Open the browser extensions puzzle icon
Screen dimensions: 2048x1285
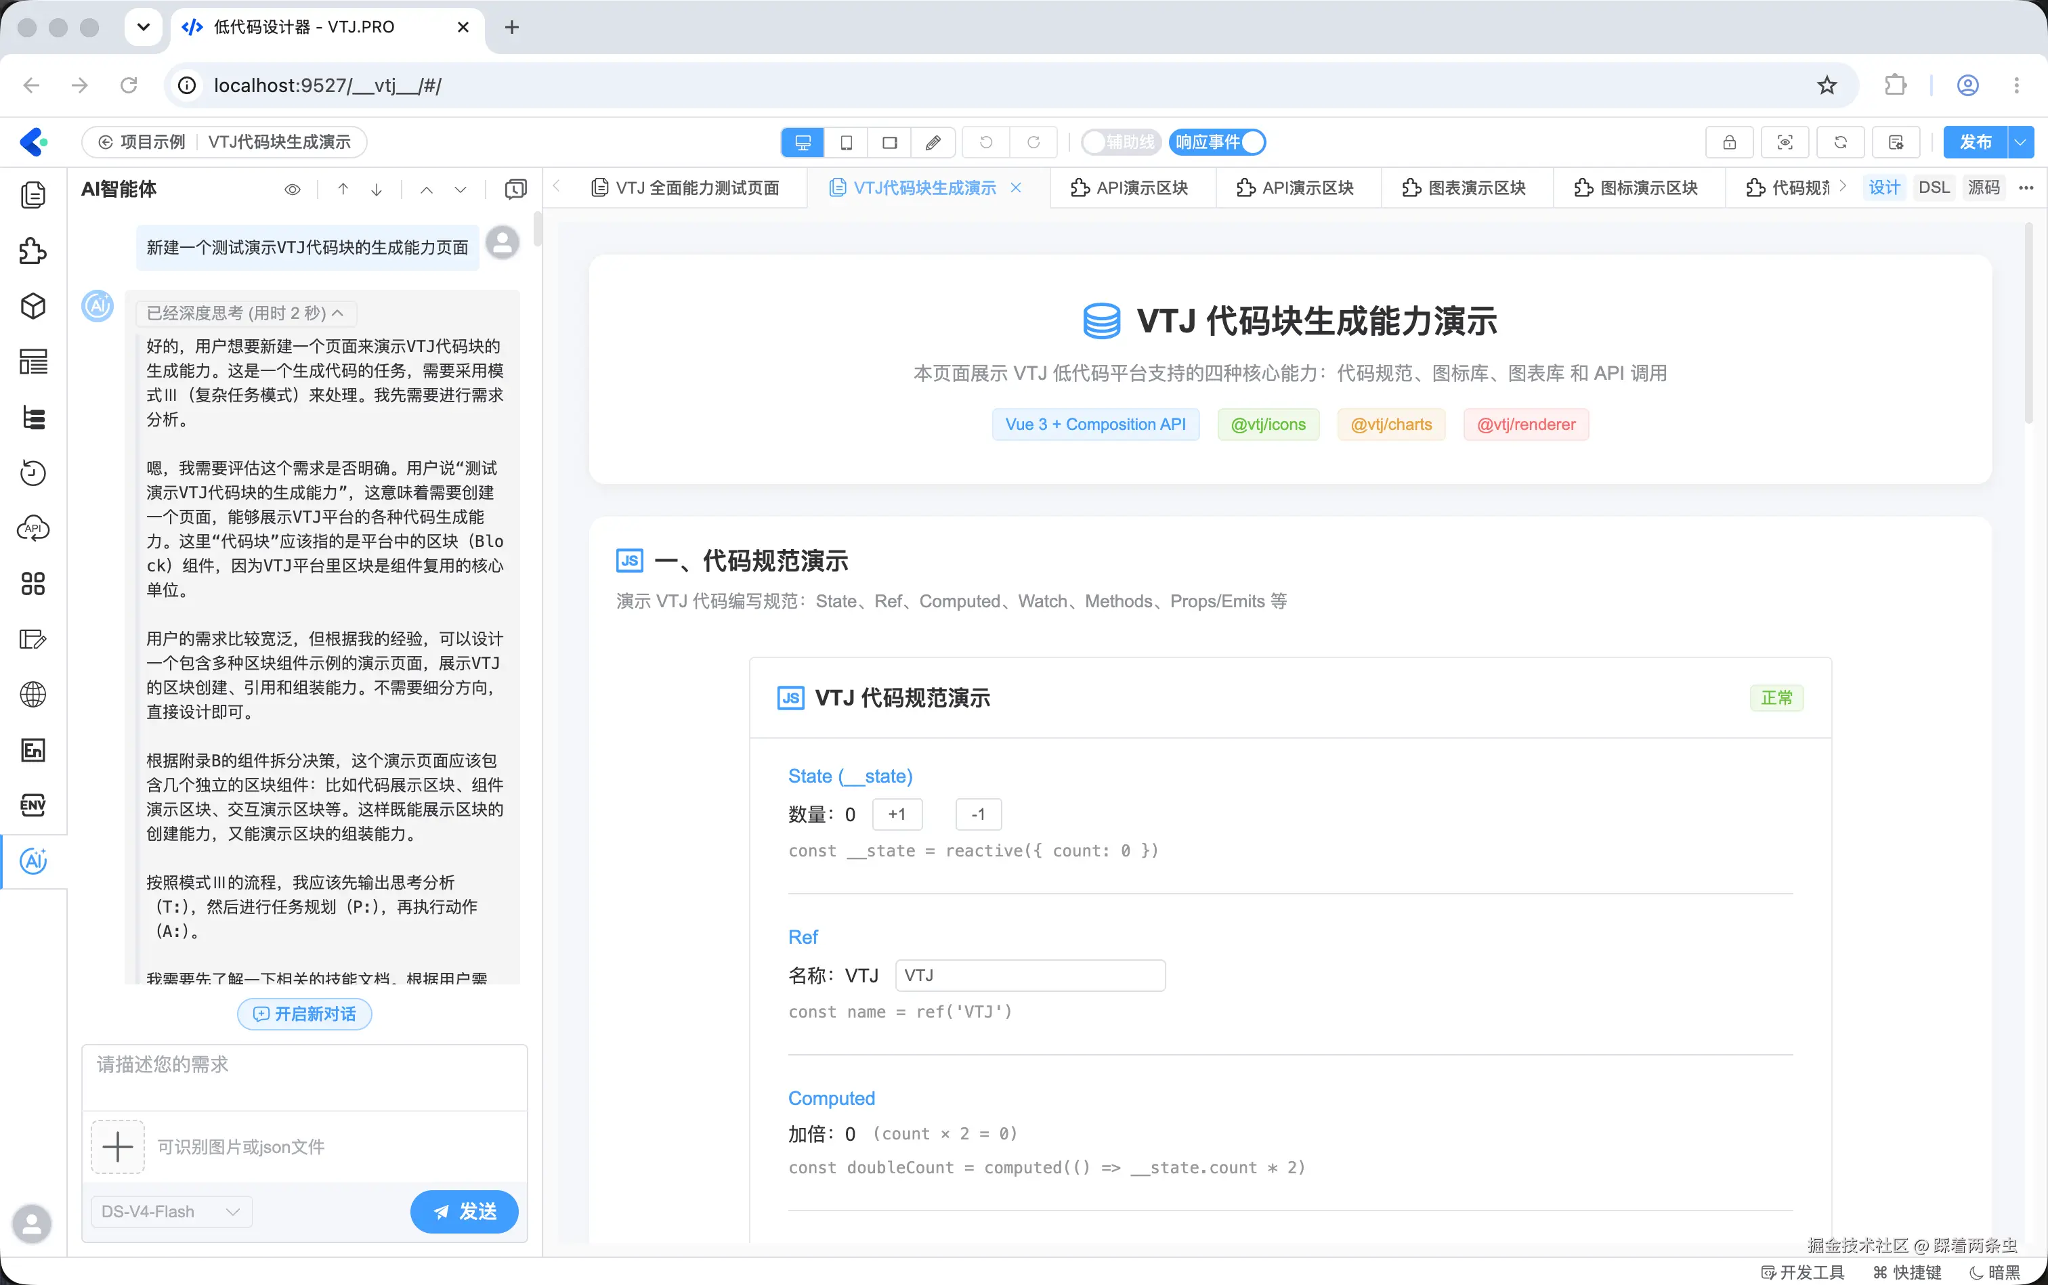1896,85
